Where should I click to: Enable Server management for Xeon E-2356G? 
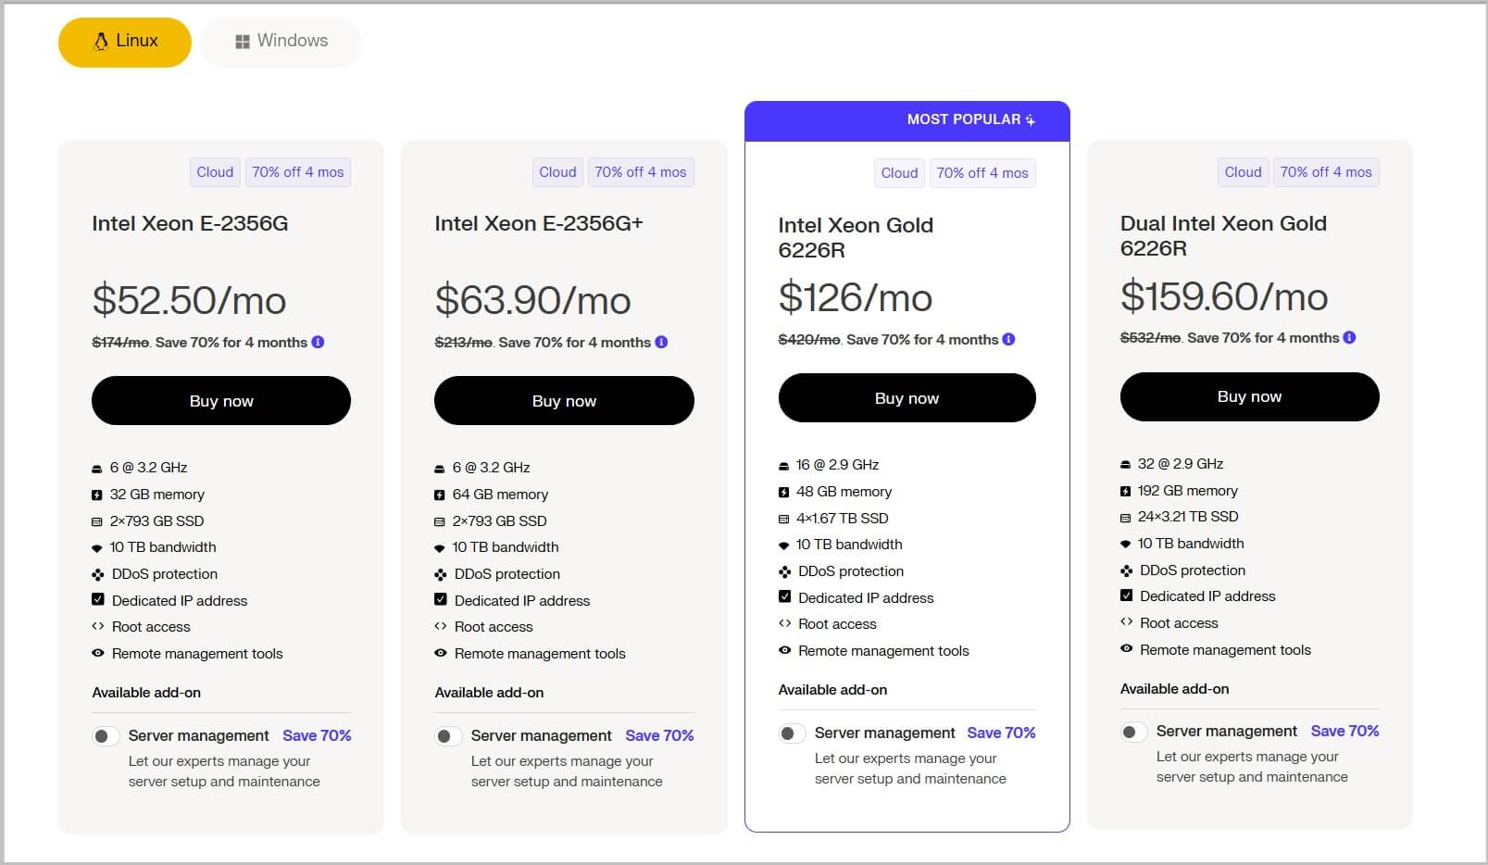pyautogui.click(x=106, y=736)
